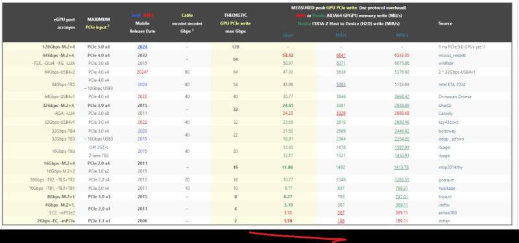Select the 2888.68 MiB/s value

pyautogui.click(x=402, y=113)
